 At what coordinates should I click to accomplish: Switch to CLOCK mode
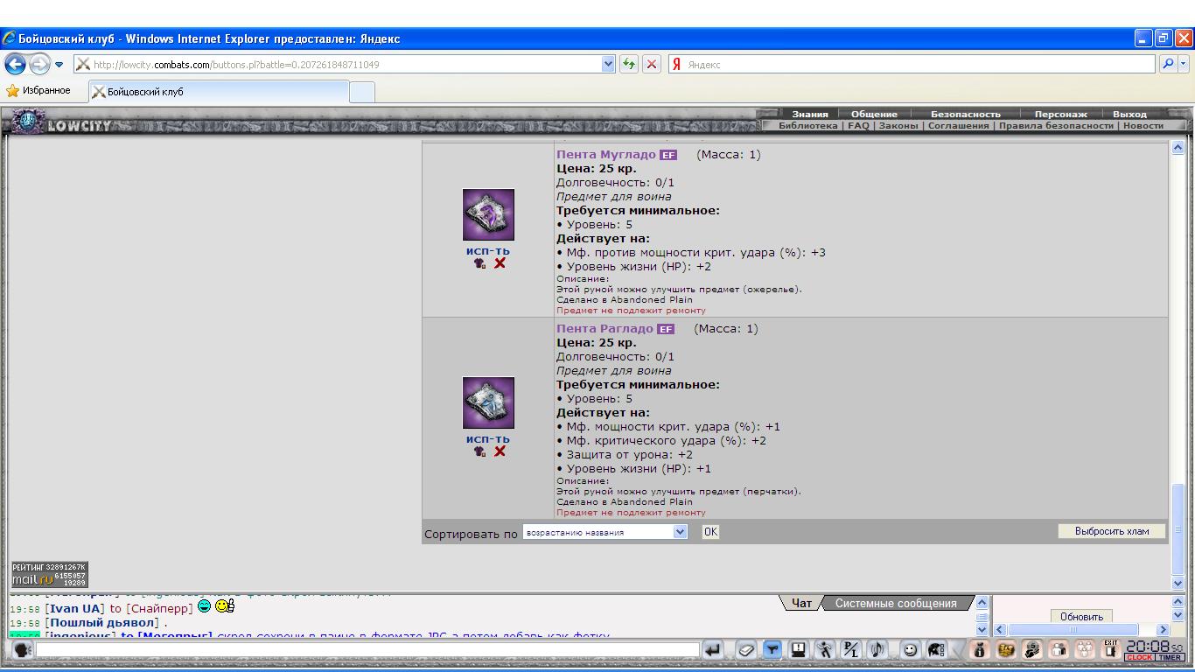tap(1139, 657)
